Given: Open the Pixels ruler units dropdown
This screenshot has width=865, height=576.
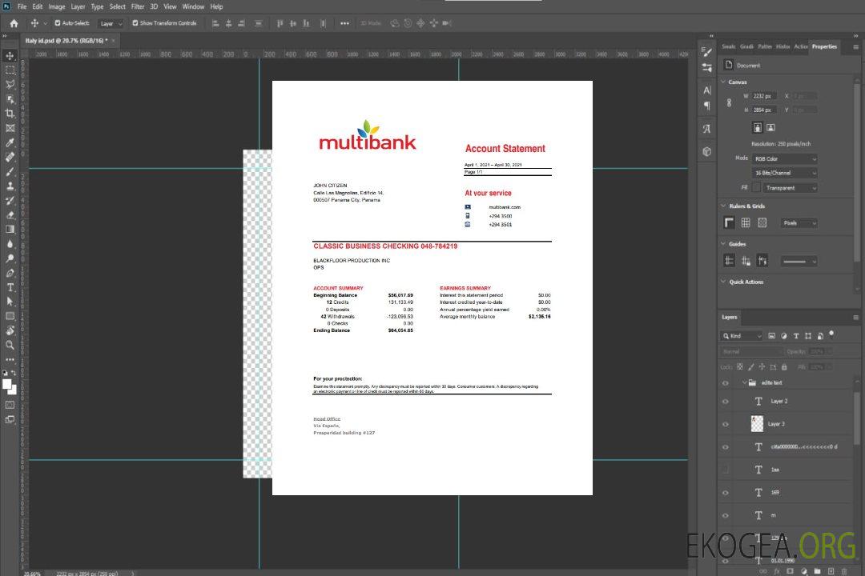Looking at the screenshot, I should pyautogui.click(x=799, y=223).
